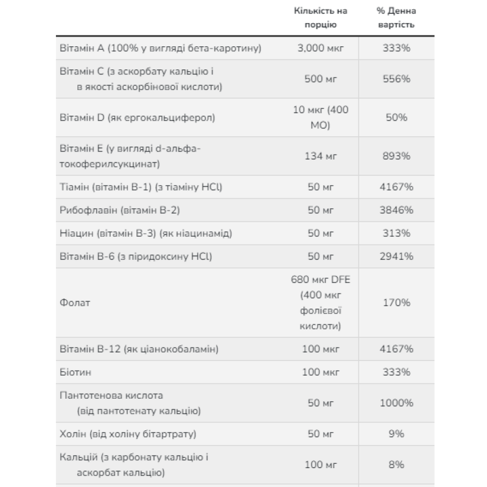Select the Ніацин (вітамін B-3) row label
The image size is (487, 487).
point(145,233)
